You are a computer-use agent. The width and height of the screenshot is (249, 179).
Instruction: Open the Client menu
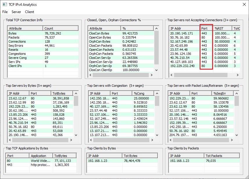[x=29, y=12]
